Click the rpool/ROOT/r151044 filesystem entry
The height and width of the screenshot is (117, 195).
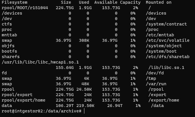tap(25, 8)
